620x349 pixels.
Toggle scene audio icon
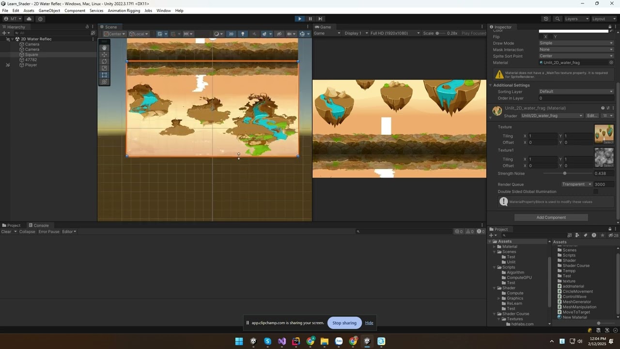click(254, 34)
